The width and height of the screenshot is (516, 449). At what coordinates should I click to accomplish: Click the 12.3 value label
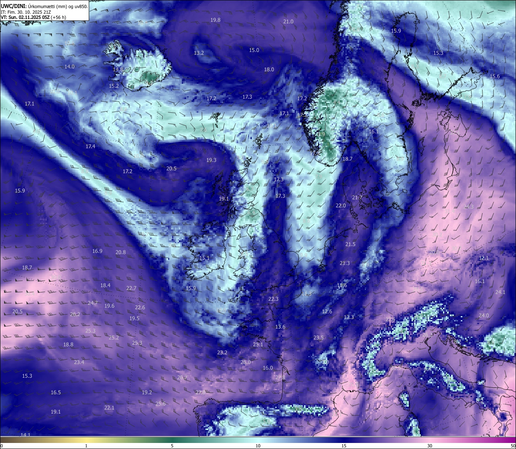[x=349, y=317]
